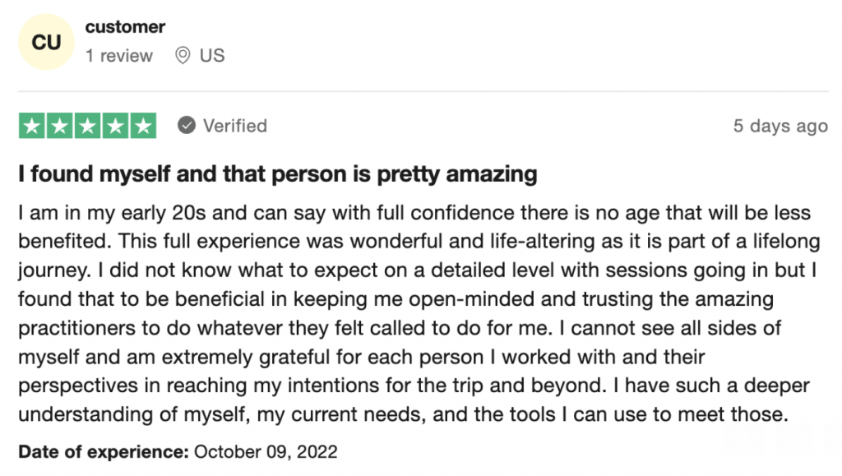
Task: Click the third green rating star
Action: pos(87,126)
